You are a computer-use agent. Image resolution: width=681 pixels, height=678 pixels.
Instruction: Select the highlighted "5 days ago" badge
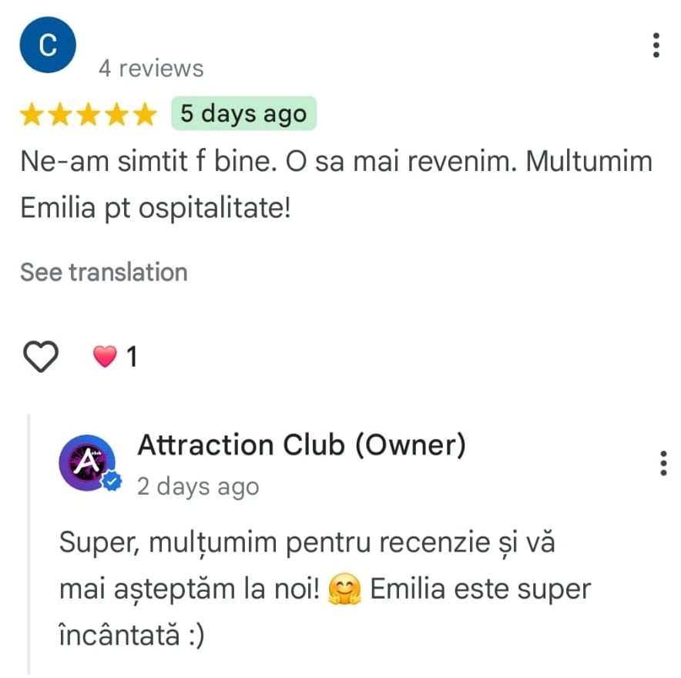tap(243, 113)
